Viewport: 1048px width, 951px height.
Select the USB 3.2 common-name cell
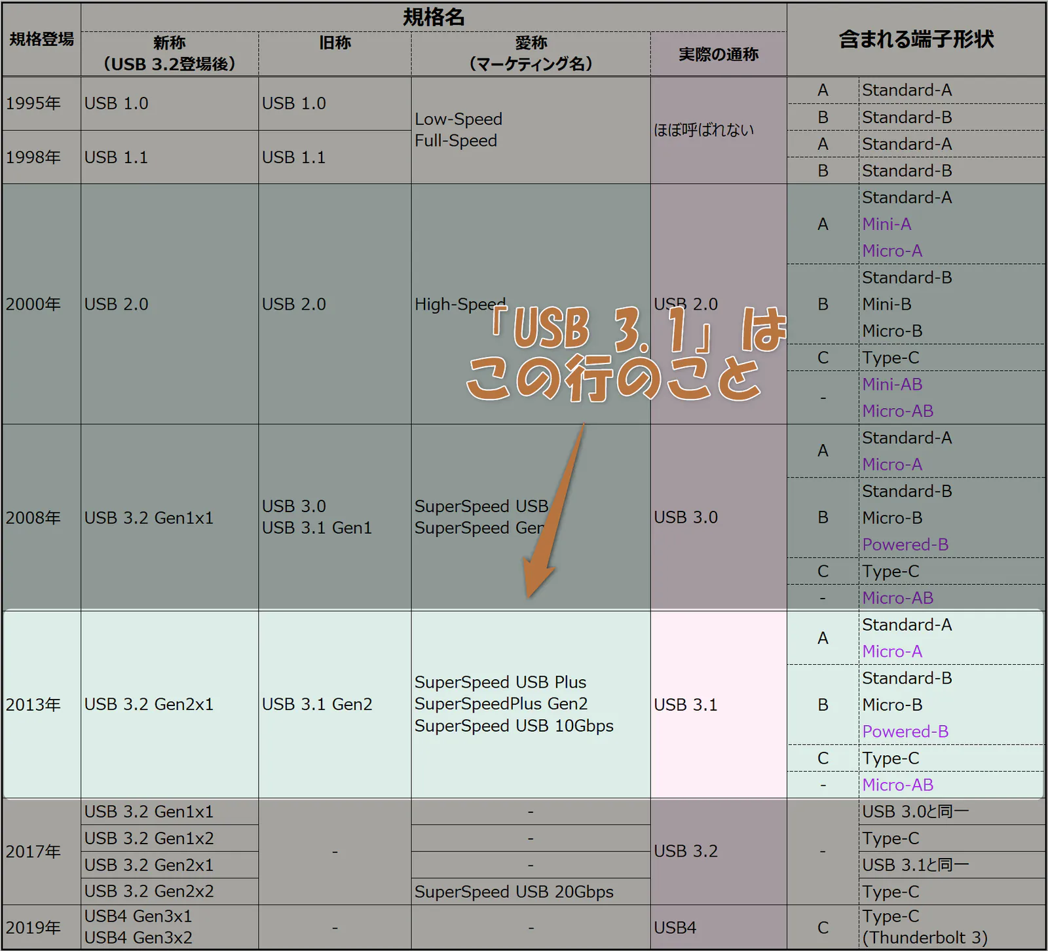pos(719,851)
